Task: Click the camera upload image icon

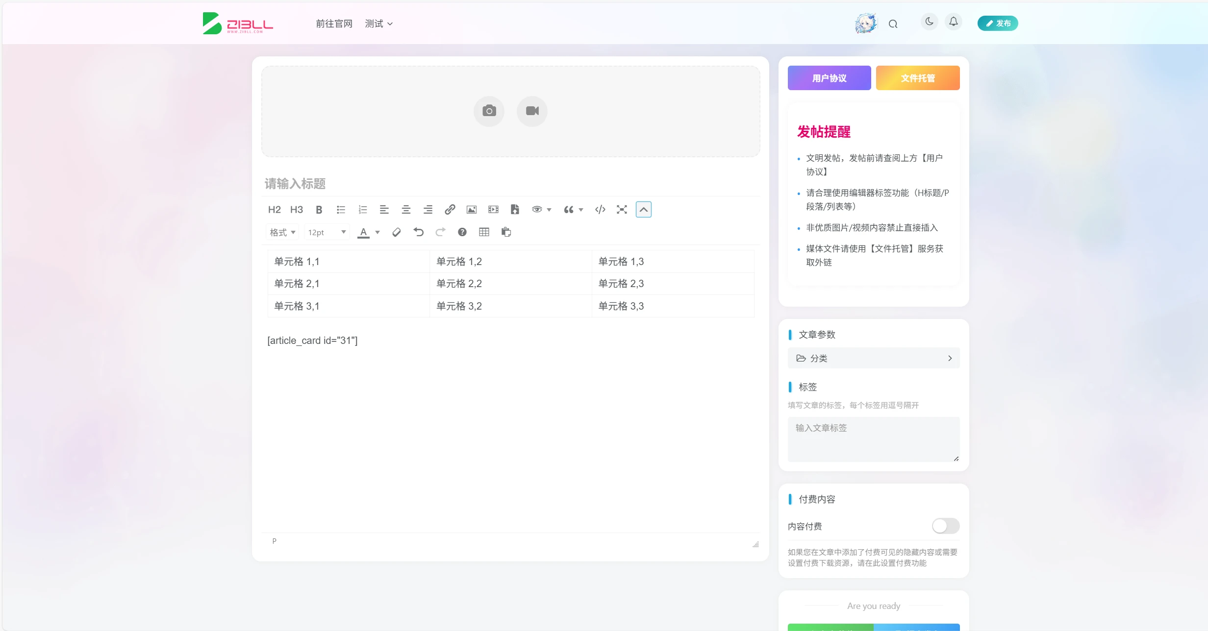Action: click(x=489, y=111)
